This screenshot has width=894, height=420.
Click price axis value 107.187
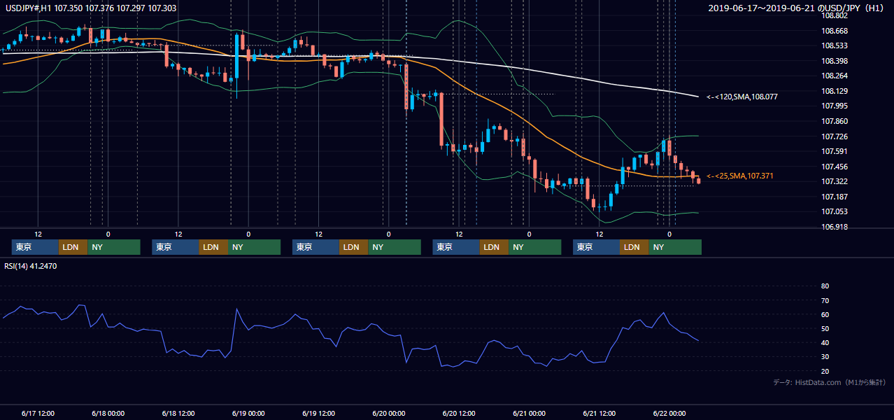pos(834,197)
